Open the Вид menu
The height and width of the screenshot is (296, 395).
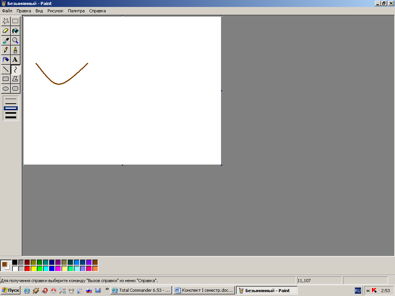pyautogui.click(x=39, y=11)
